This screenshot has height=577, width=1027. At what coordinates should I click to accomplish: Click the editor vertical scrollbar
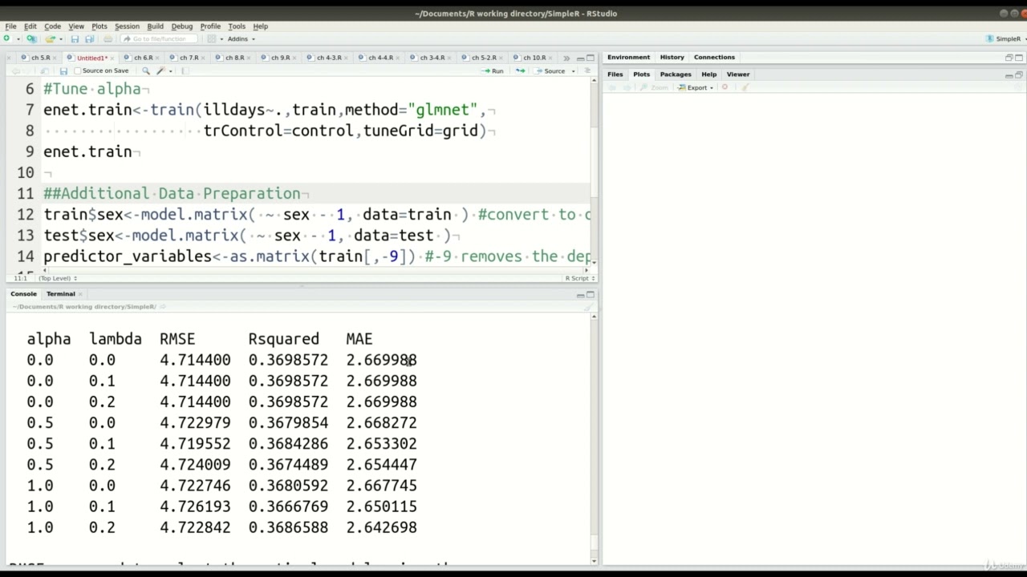coord(595,172)
